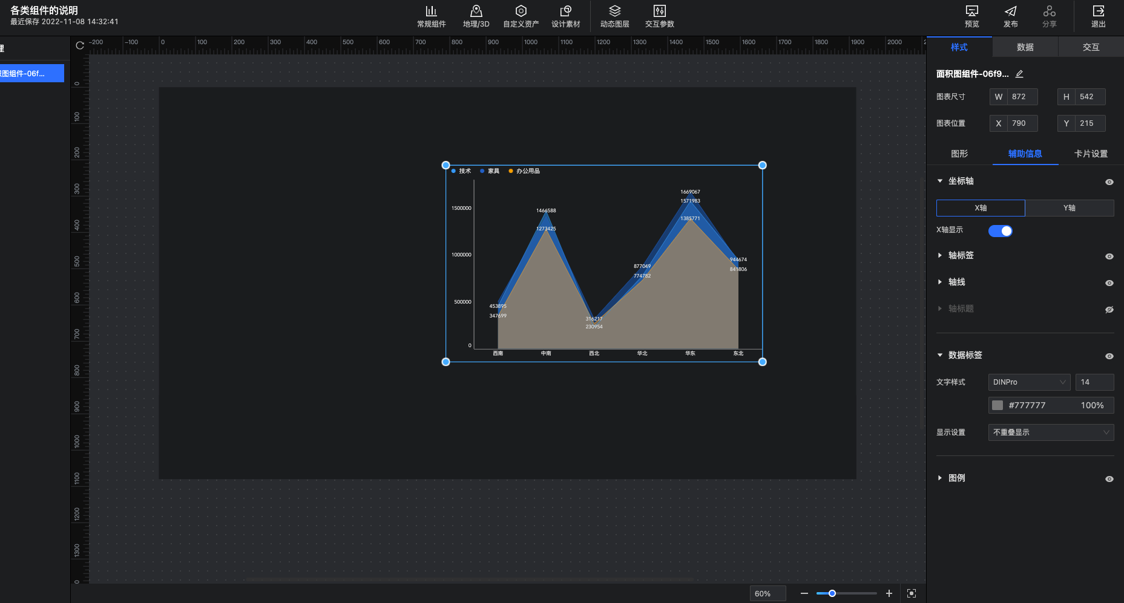Click the top-left resize handle of chart
Screen dimensions: 1124x603
coord(446,165)
